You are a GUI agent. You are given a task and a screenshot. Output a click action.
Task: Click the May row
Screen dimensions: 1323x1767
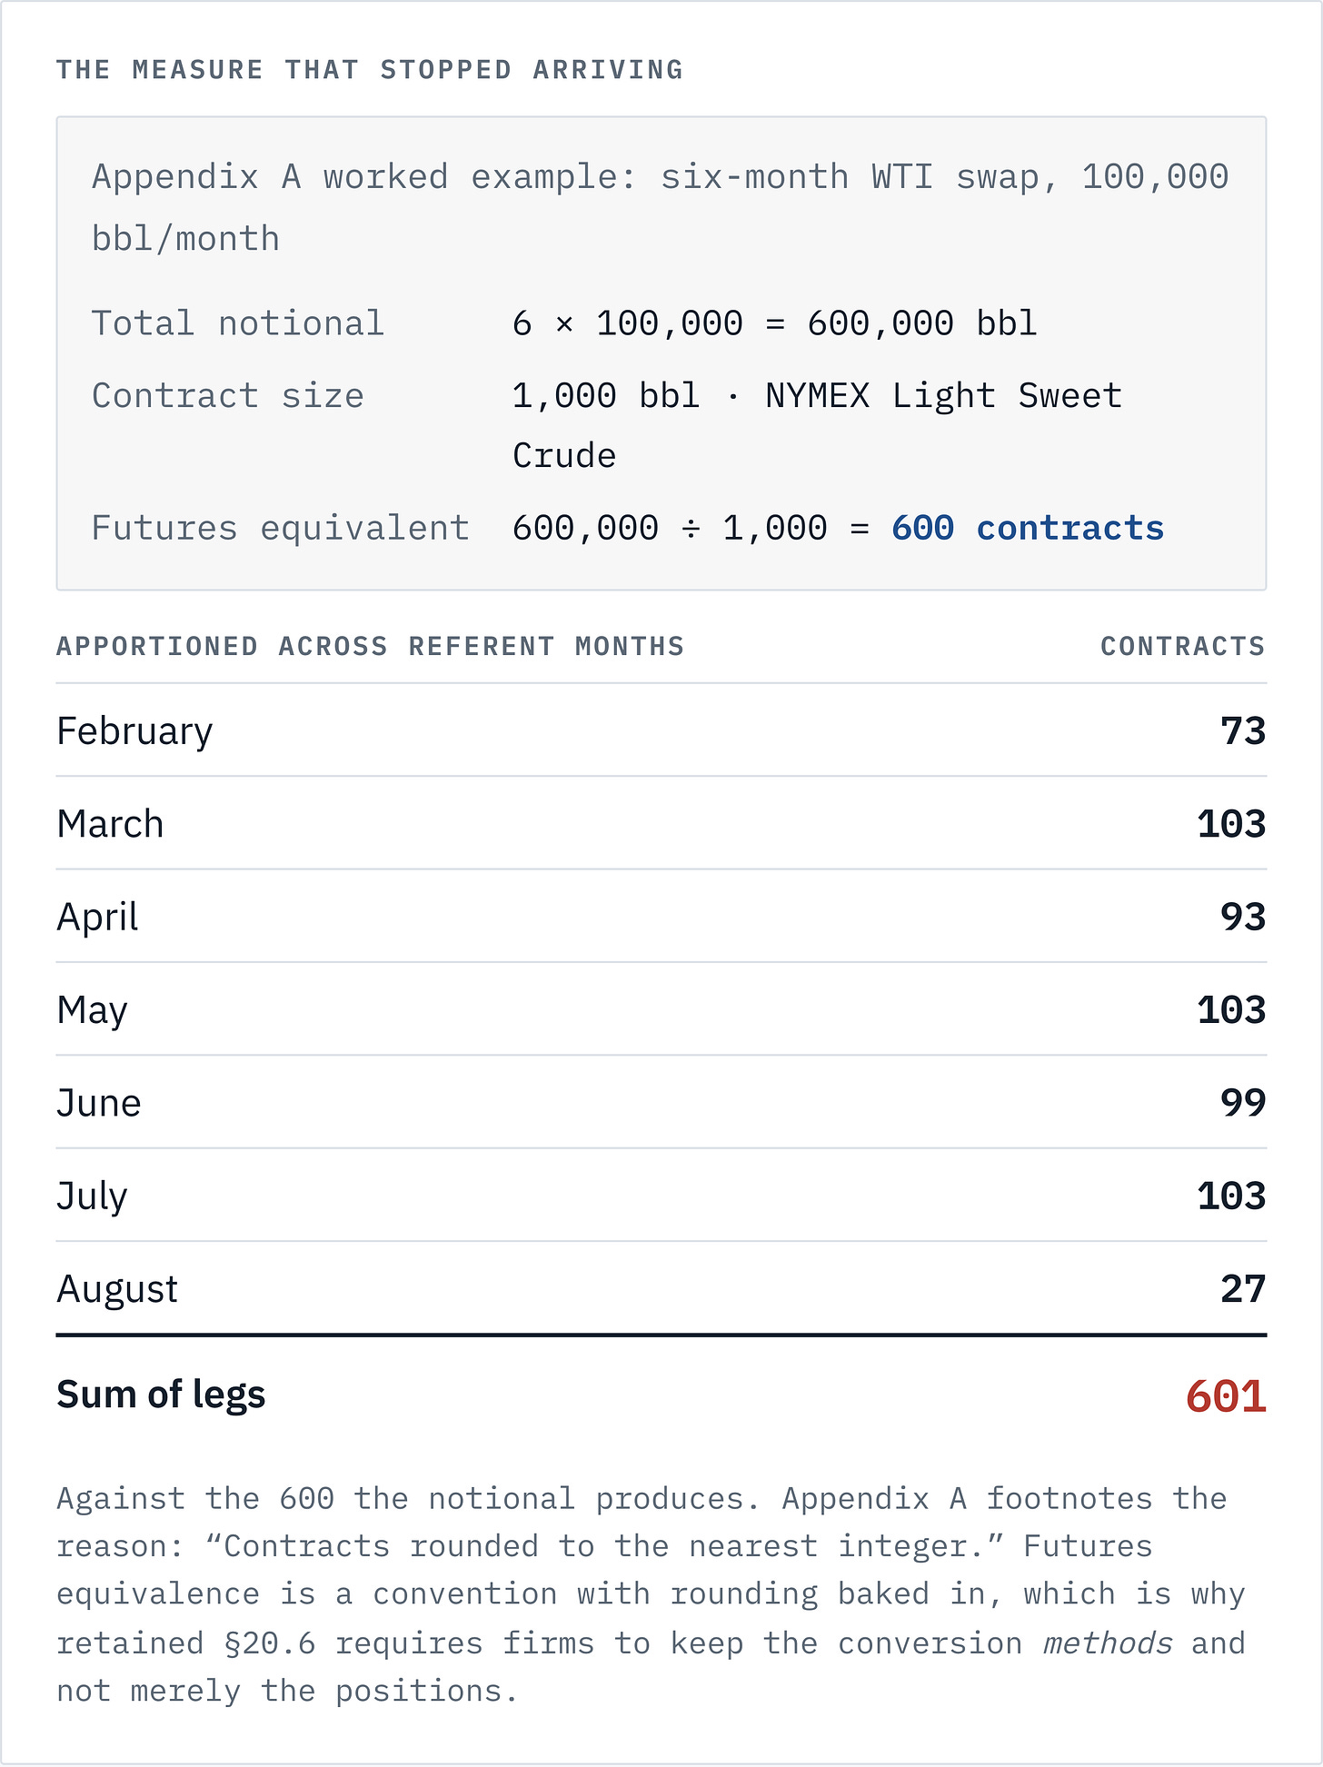pos(661,1009)
